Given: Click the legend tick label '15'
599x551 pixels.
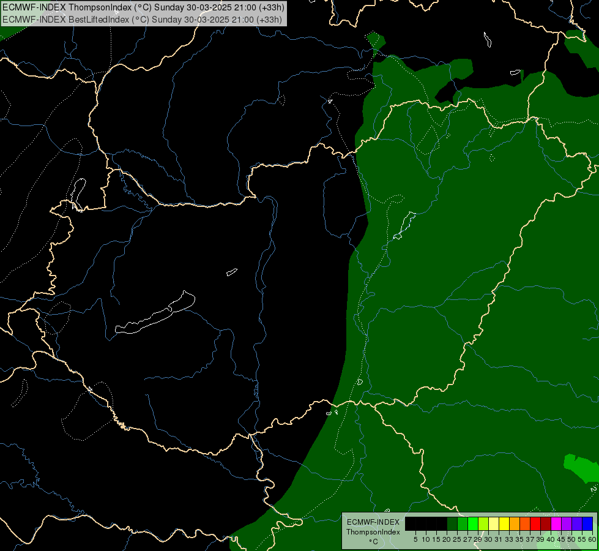Looking at the screenshot, I should pos(436,539).
